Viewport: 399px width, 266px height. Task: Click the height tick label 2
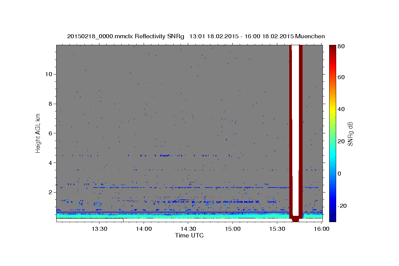[x=50, y=192]
